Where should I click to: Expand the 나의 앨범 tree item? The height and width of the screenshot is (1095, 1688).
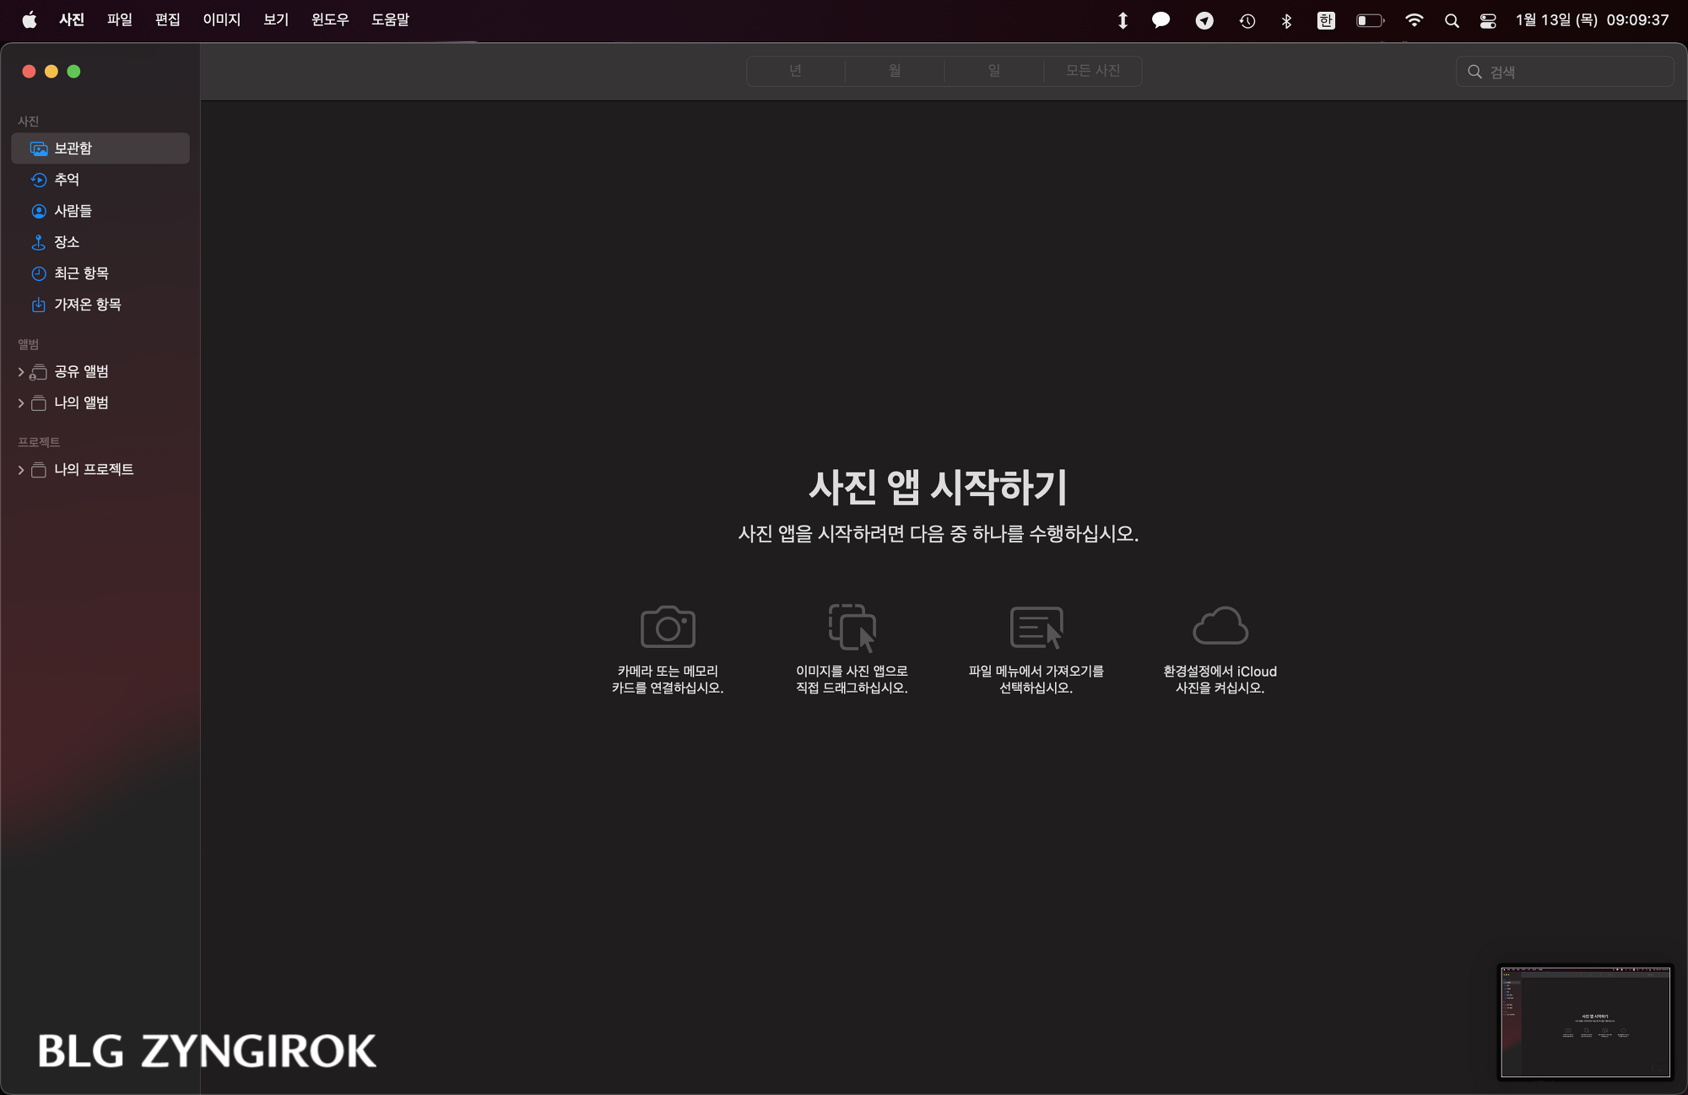[x=20, y=402]
